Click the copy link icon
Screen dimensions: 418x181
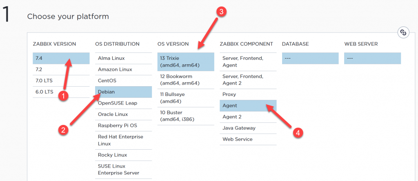[402, 33]
